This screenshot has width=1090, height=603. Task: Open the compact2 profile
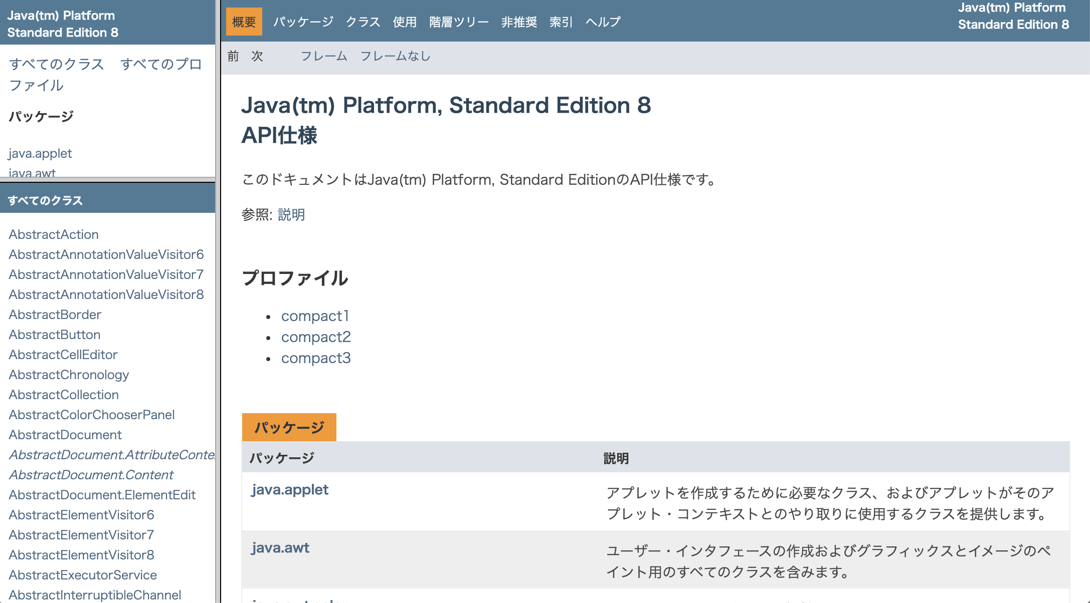click(316, 337)
